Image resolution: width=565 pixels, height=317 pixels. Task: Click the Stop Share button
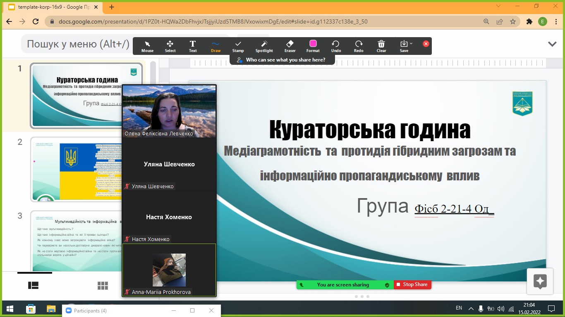click(x=412, y=284)
